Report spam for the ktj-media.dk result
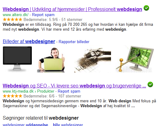Image resolution: width=160 pixels, height=126 pixels. 69,91
